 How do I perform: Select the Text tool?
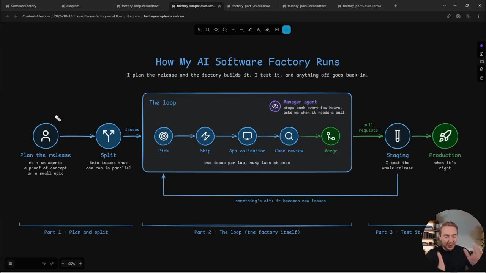click(x=259, y=30)
